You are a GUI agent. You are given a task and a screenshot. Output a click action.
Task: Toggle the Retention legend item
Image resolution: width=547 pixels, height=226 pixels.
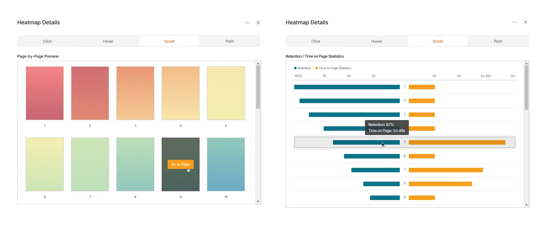point(302,68)
